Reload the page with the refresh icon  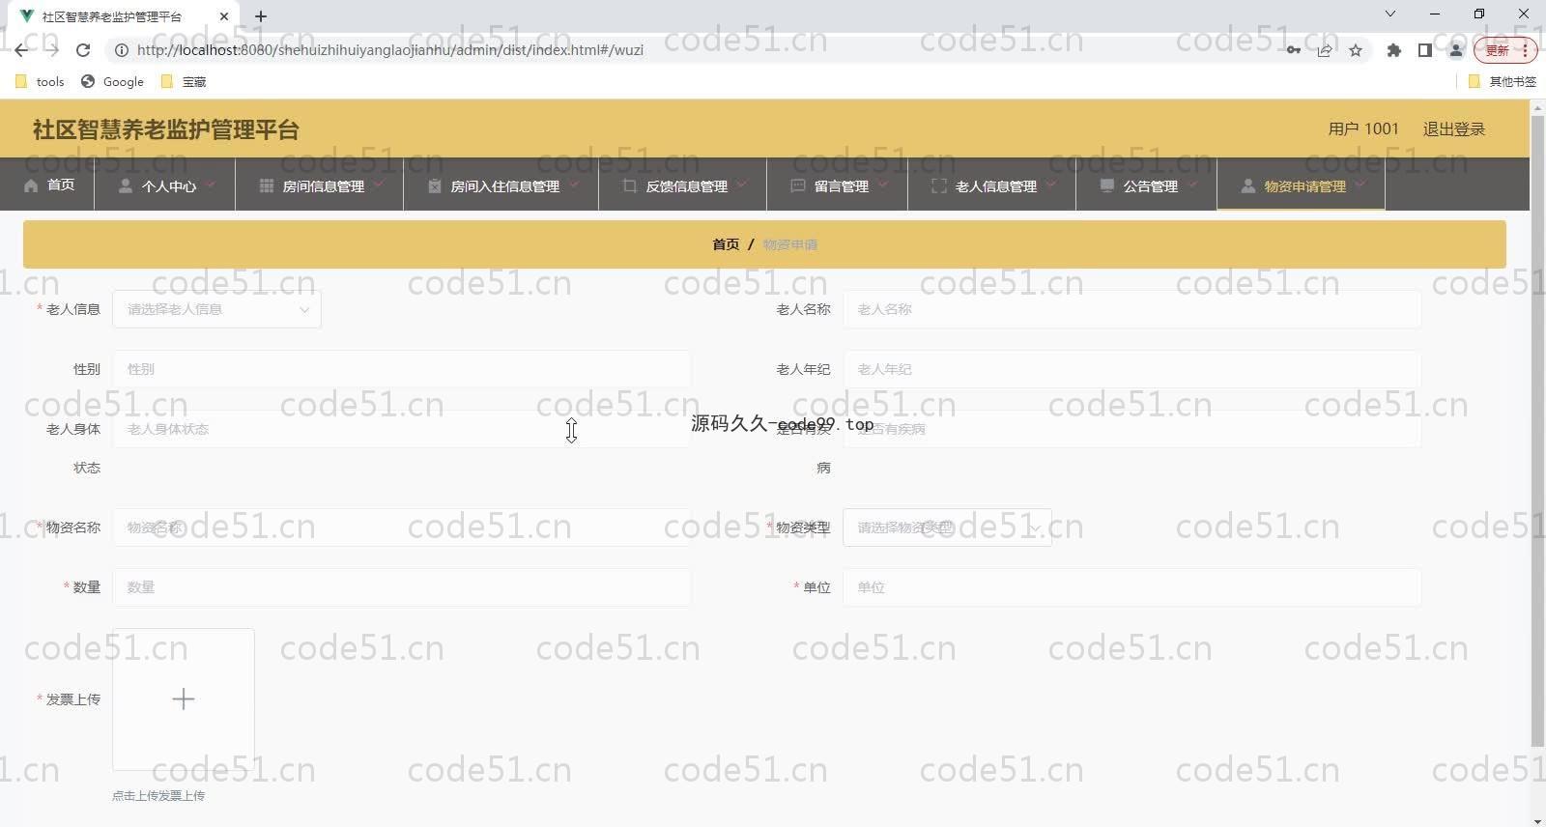click(x=83, y=50)
